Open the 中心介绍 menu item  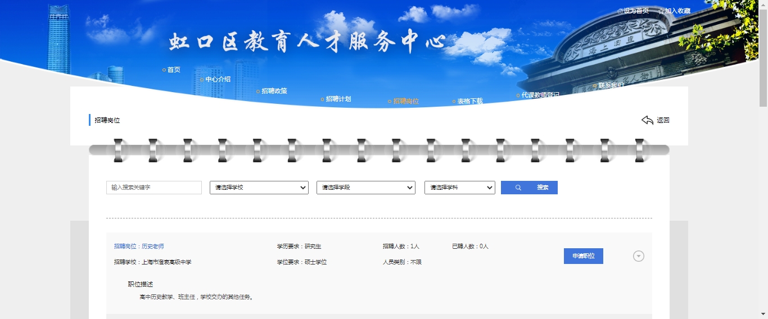(x=218, y=79)
